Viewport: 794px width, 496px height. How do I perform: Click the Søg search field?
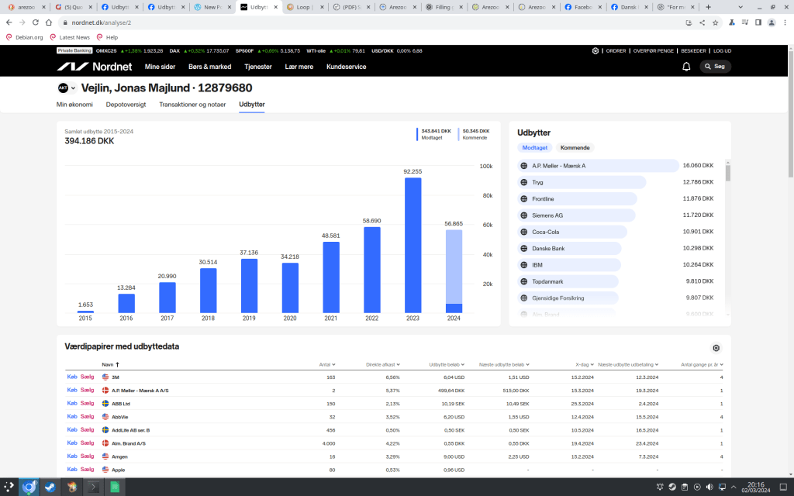[715, 67]
